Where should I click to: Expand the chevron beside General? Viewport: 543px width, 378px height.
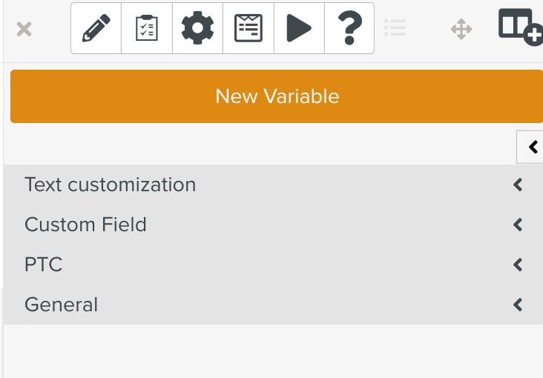pyautogui.click(x=519, y=305)
